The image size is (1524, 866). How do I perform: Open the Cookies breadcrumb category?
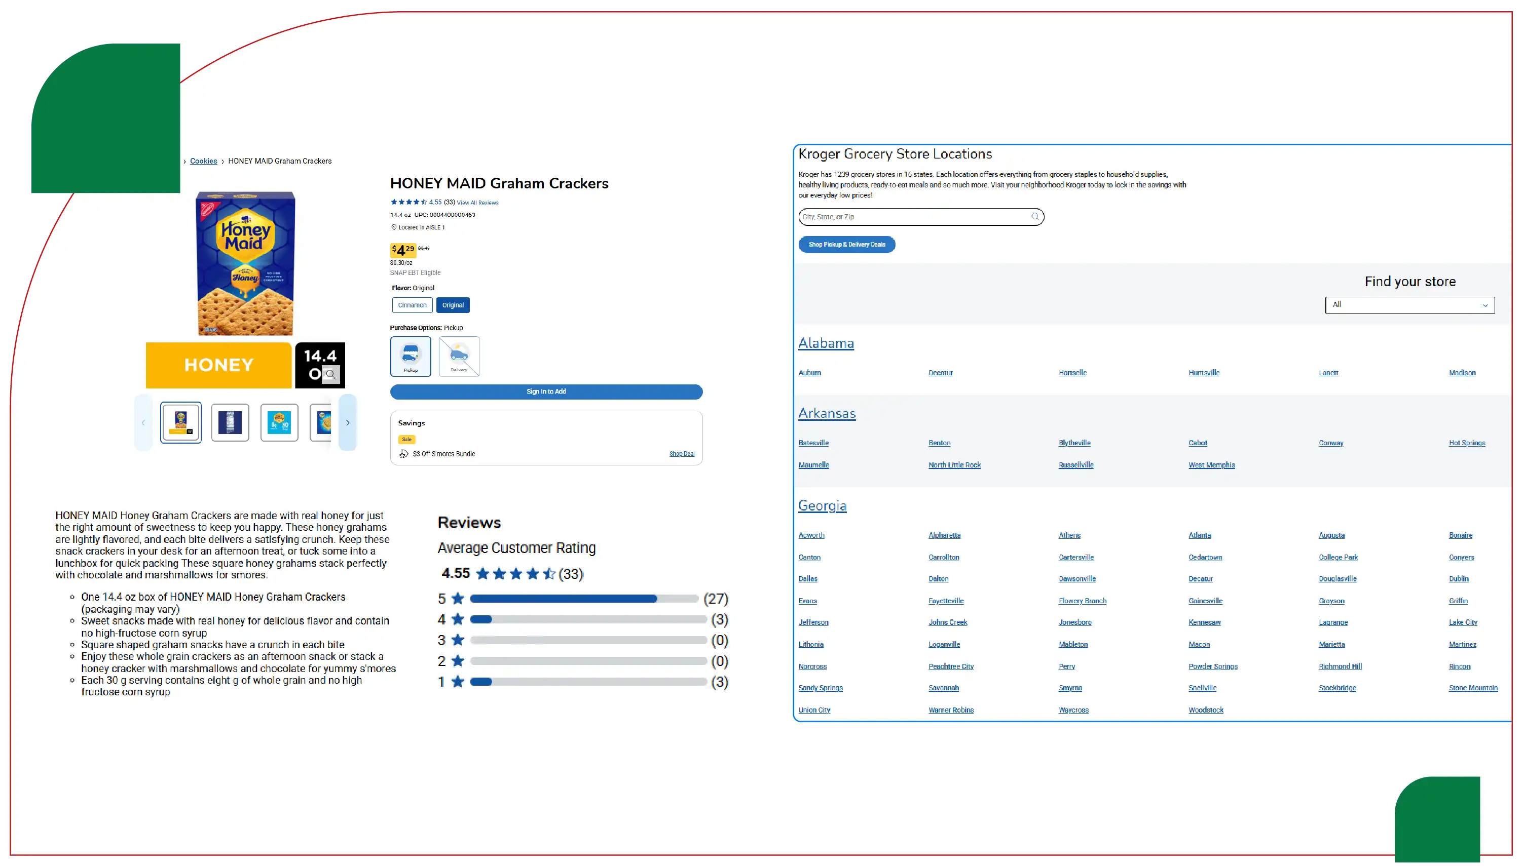[x=203, y=161]
